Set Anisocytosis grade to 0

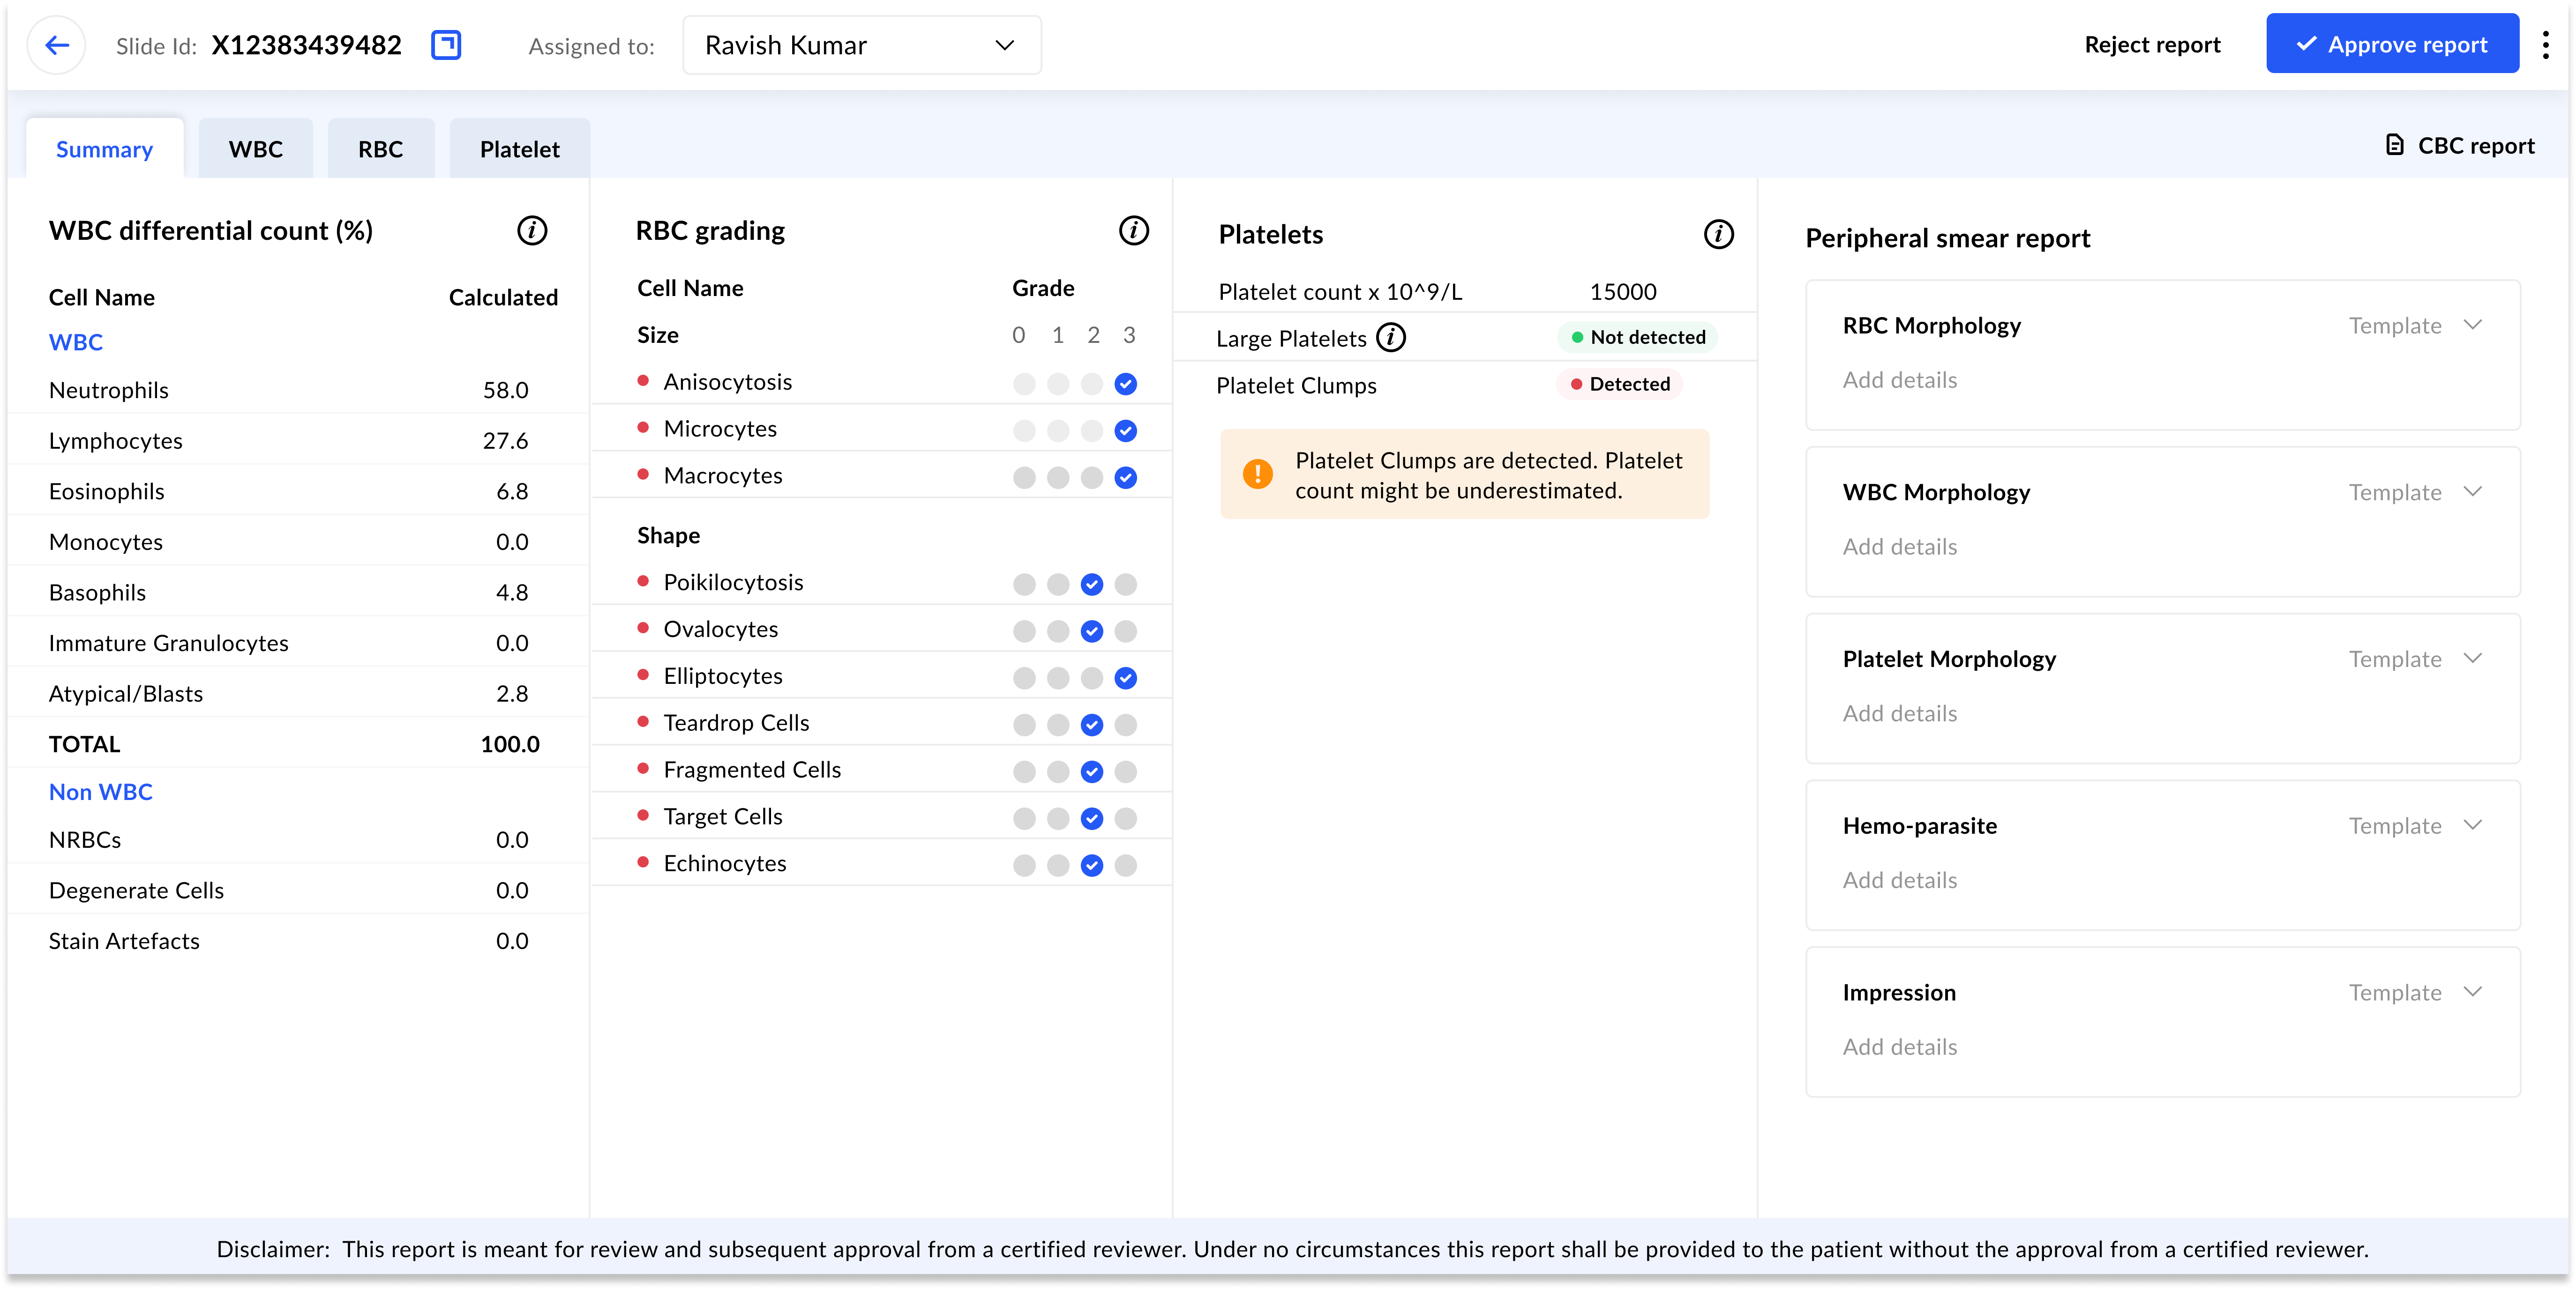tap(1024, 384)
